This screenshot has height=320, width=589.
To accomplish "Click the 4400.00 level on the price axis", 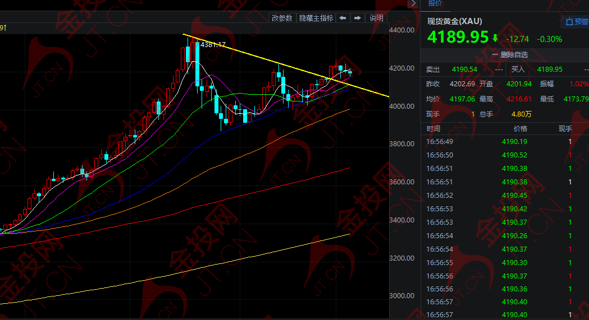I will [x=401, y=30].
